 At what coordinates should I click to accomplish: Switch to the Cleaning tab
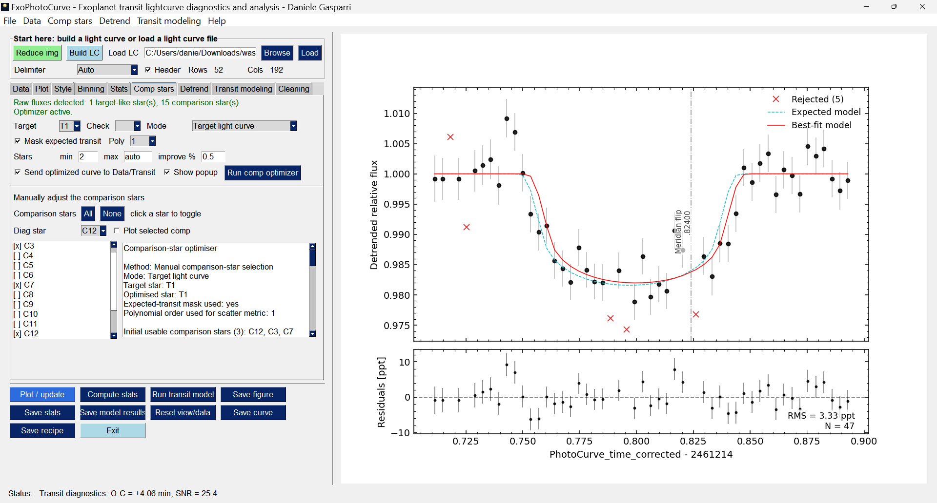pyautogui.click(x=294, y=89)
